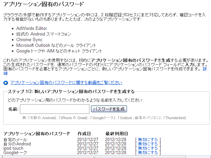This screenshot has width=211, height=158.
Task: Click 無効にする for 自宅のメール
Action: click(148, 140)
